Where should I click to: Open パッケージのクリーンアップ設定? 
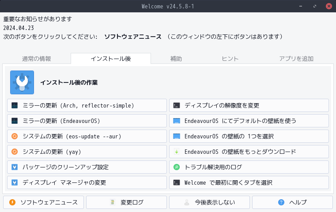pyautogui.click(x=87, y=167)
